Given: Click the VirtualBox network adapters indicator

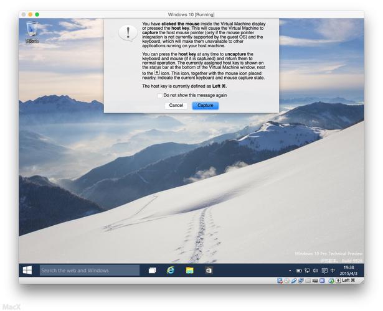Looking at the screenshot, I should 301,281.
